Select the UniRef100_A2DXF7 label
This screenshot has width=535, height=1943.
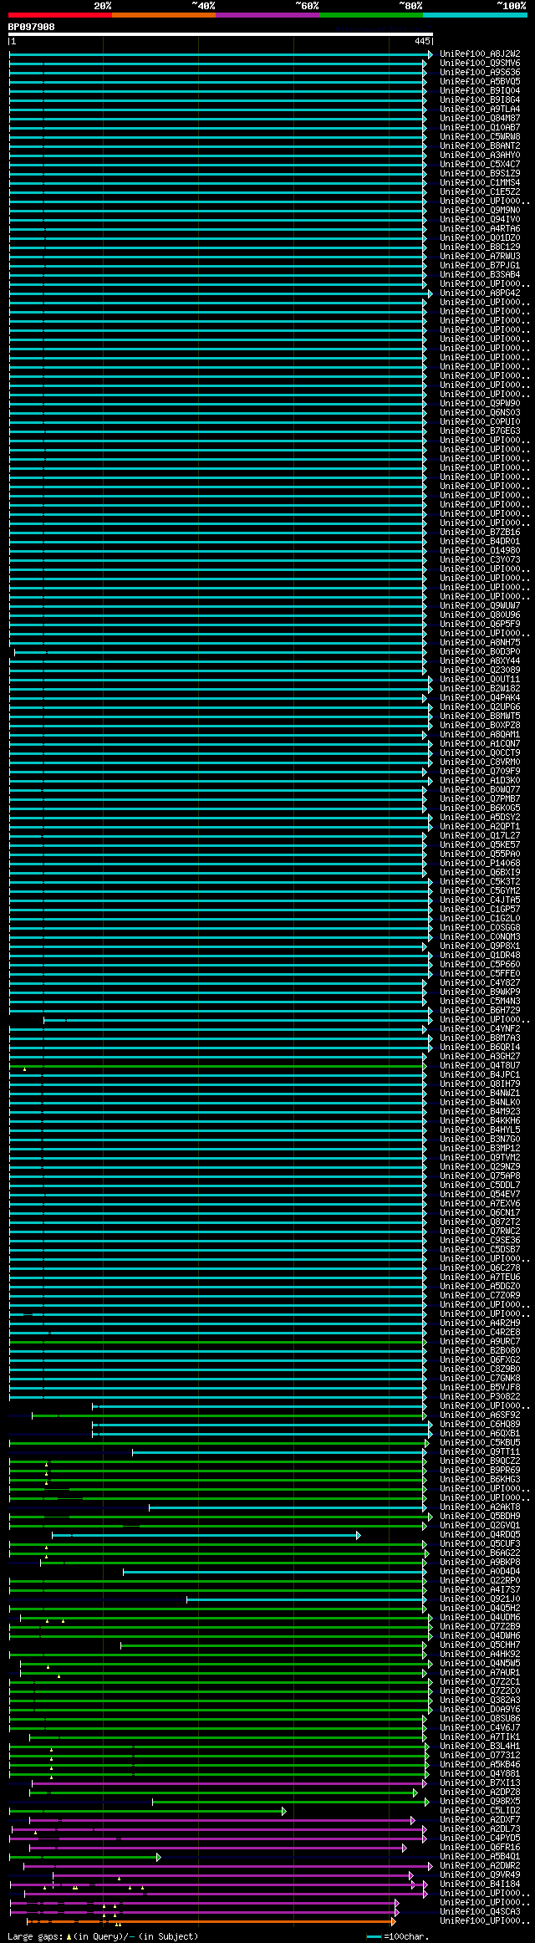[x=480, y=1820]
